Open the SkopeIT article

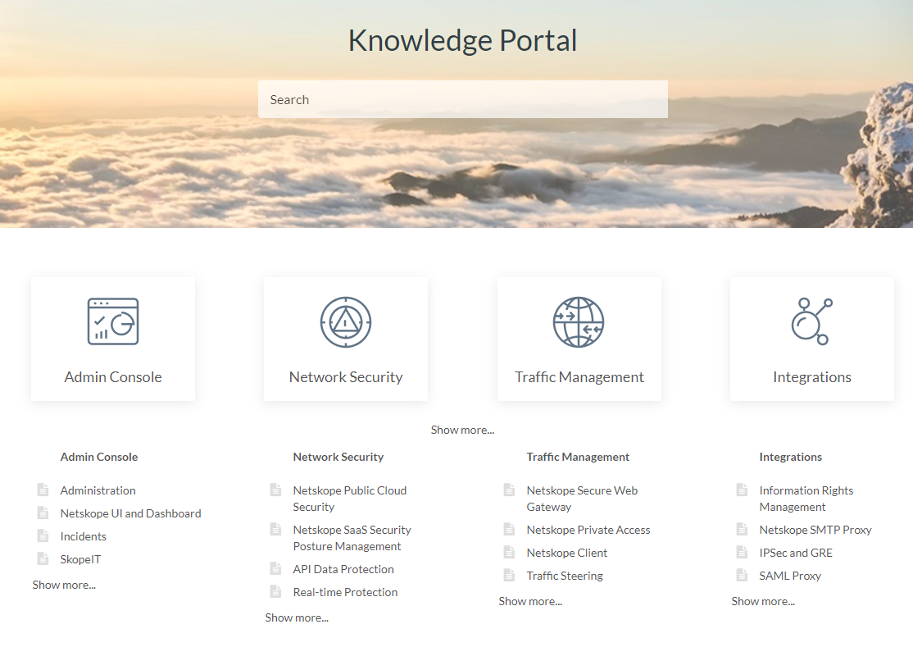click(80, 559)
